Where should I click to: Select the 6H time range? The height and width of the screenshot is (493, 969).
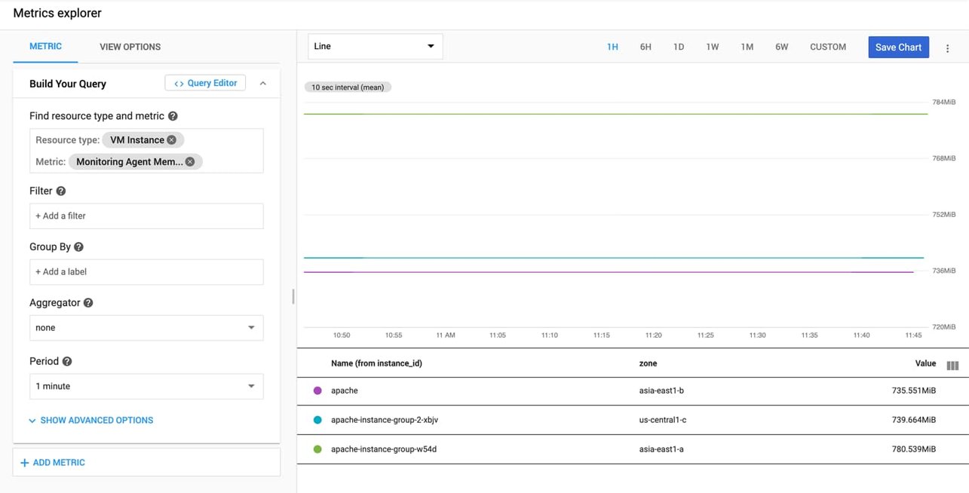tap(645, 47)
